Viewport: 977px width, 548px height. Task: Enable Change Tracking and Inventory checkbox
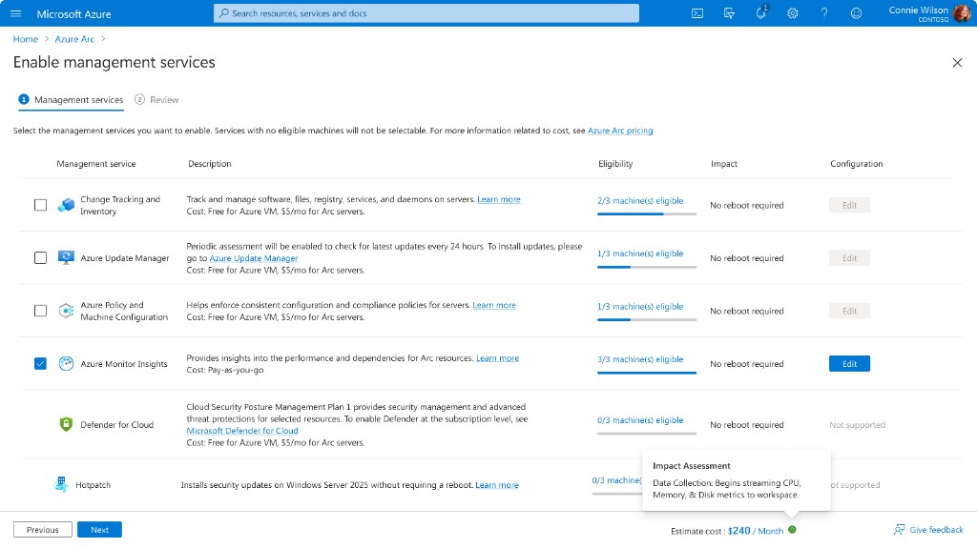point(40,205)
